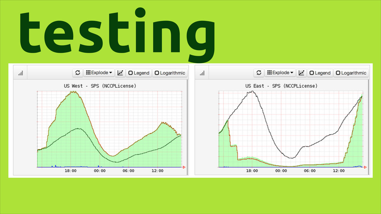The height and width of the screenshot is (214, 381).
Task: Click the red arrow at US West x-axis end
Action: [x=184, y=167]
